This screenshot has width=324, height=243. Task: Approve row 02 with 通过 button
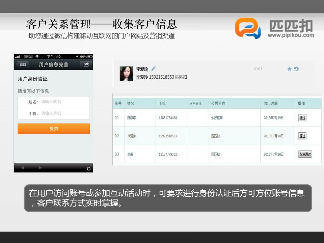[x=302, y=136]
